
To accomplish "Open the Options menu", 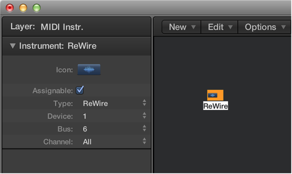I will (x=264, y=27).
